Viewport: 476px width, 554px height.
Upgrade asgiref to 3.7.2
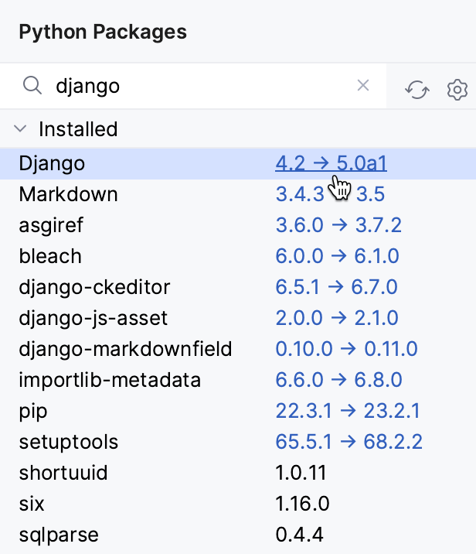coord(338,225)
